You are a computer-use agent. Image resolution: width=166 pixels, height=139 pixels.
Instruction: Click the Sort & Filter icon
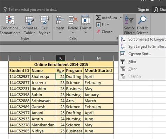[129, 20]
